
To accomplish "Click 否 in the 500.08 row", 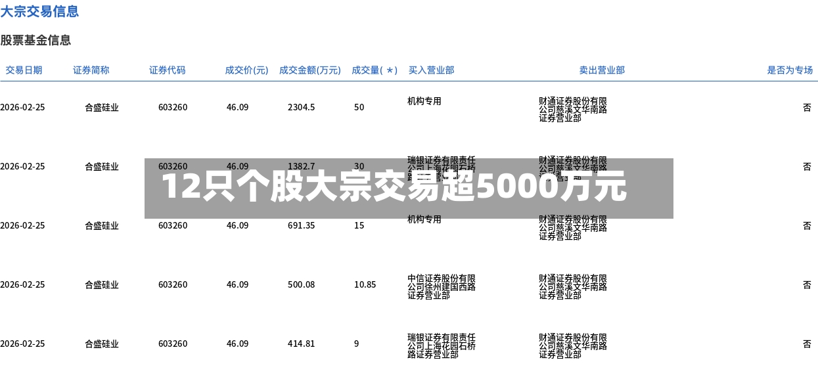I will (807, 284).
